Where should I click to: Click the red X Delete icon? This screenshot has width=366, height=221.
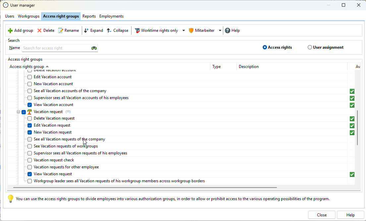pyautogui.click(x=39, y=30)
